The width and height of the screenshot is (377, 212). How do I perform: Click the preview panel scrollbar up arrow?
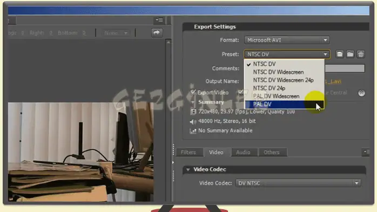coord(169,42)
